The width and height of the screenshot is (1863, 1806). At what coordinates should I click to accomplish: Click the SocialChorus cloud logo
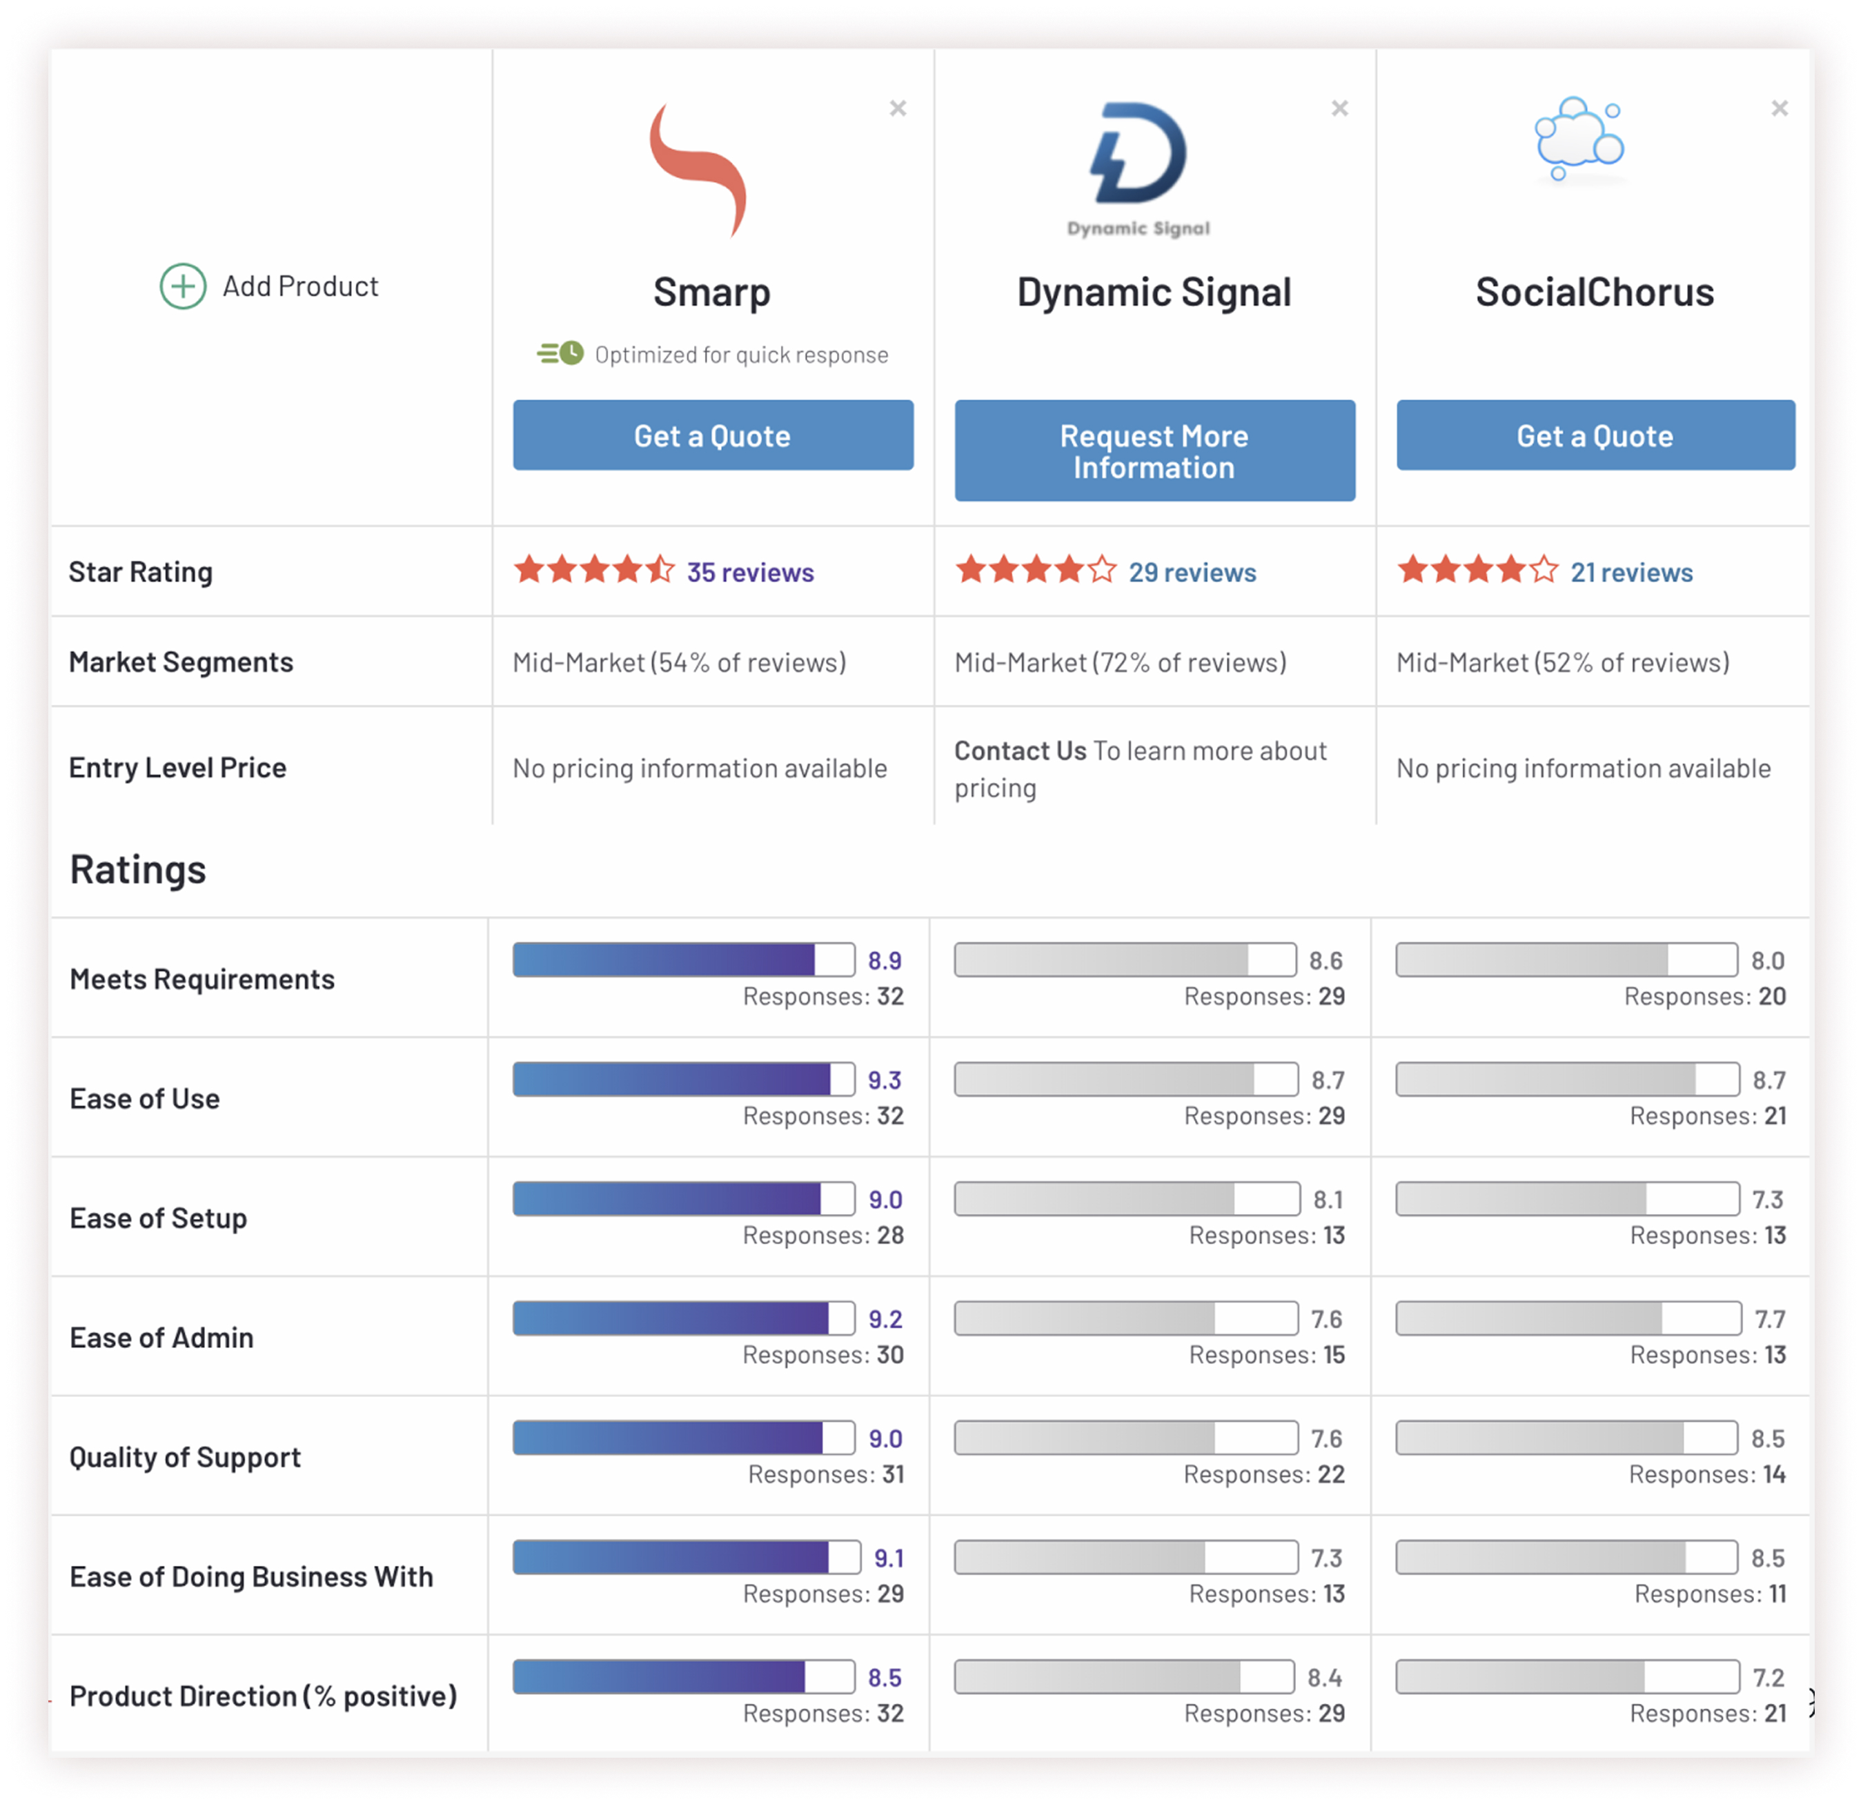[1579, 139]
